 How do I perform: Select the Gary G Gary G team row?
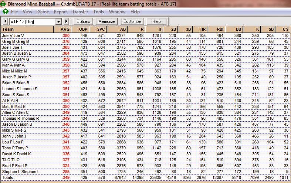click(x=146, y=59)
